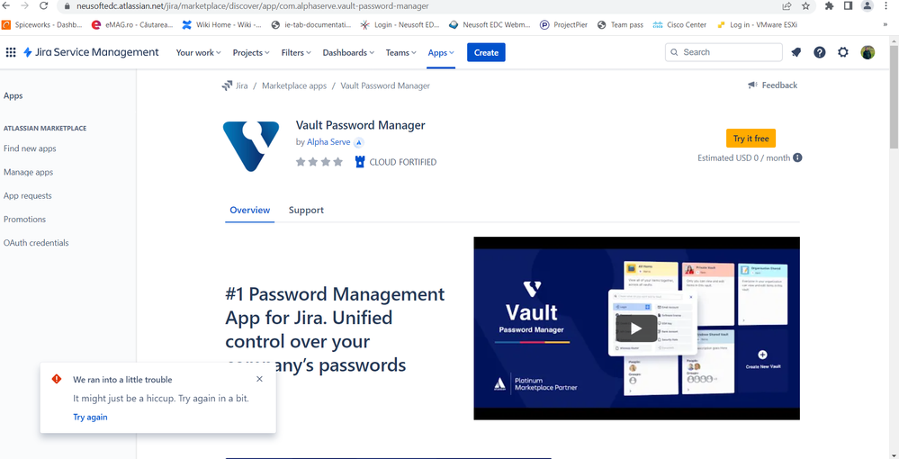Click the error icon in the trouble notification
Screen dimensions: 899x459
[x=56, y=379]
